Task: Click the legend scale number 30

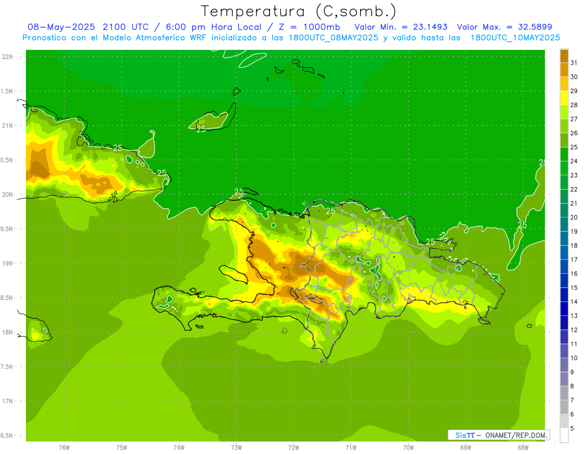Action: click(x=574, y=77)
